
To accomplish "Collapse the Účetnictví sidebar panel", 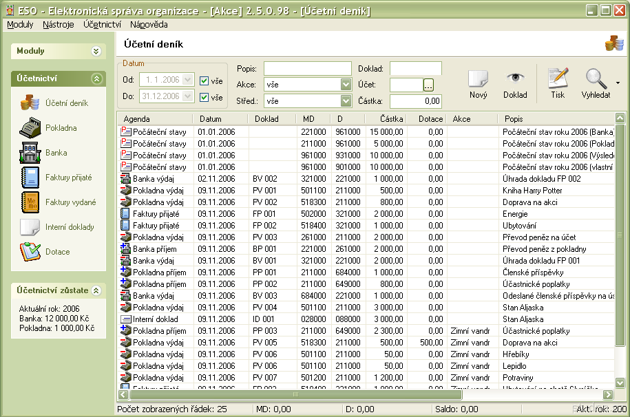I will tap(96, 79).
